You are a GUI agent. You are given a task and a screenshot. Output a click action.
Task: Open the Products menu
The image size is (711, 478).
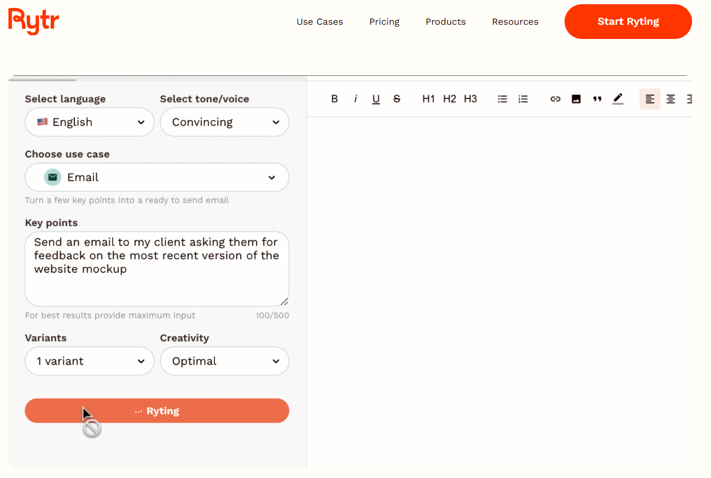(446, 22)
